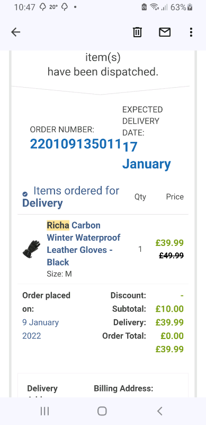Open the three-dot overflow menu
Screen dimensions: 206x425
coord(191,32)
